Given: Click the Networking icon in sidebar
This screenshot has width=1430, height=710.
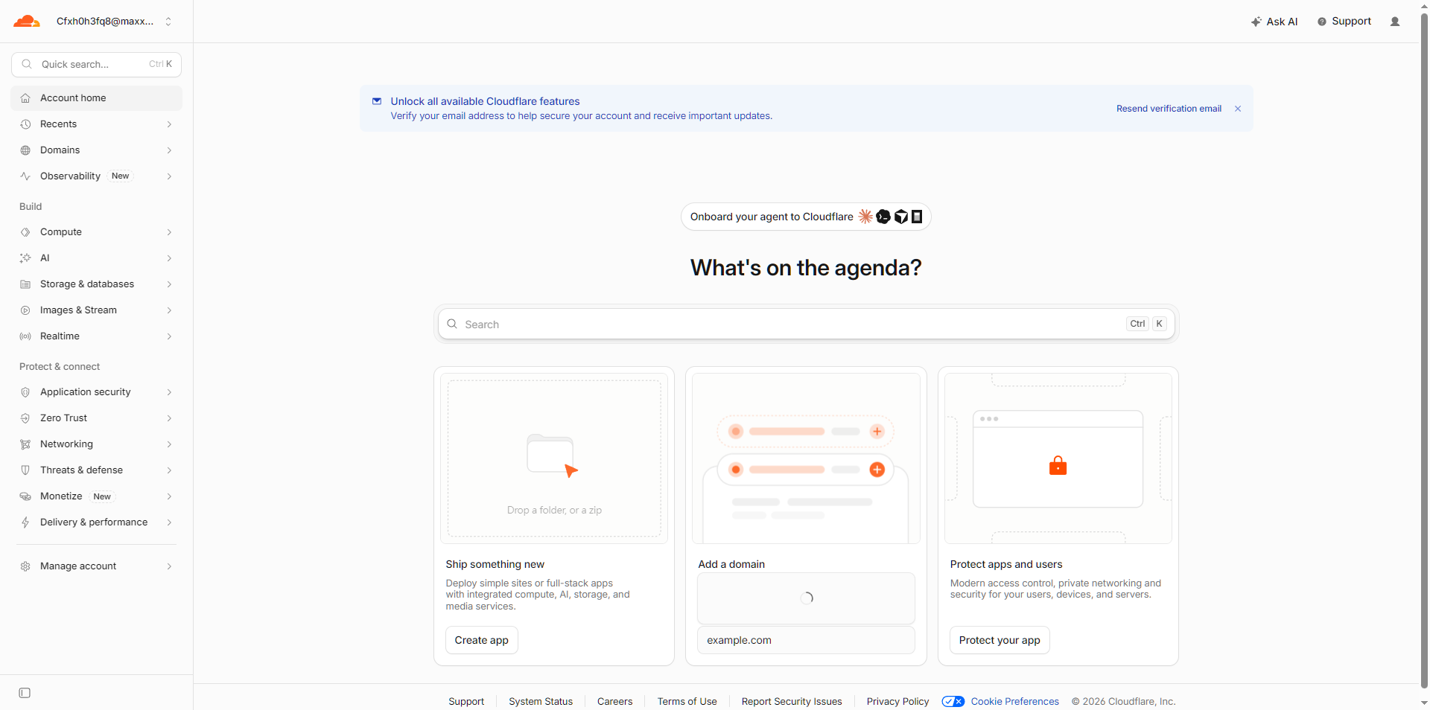Looking at the screenshot, I should pos(25,444).
